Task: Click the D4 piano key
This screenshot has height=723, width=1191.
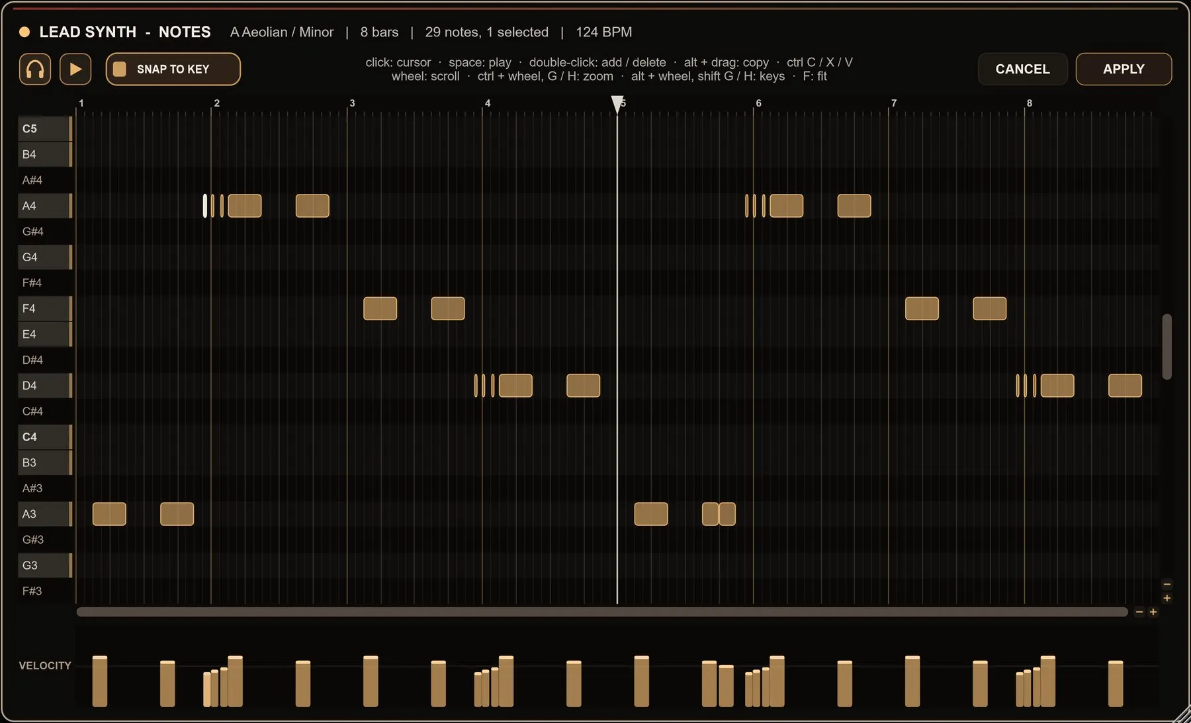Action: tap(45, 385)
